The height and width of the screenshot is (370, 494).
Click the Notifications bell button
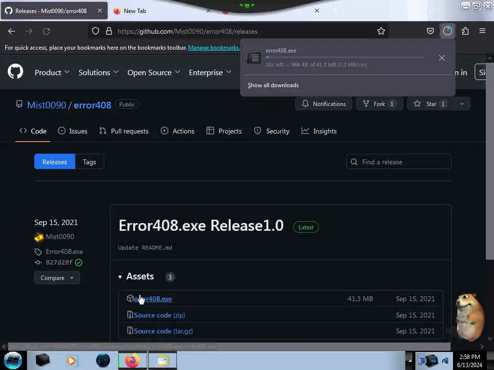[x=324, y=104]
